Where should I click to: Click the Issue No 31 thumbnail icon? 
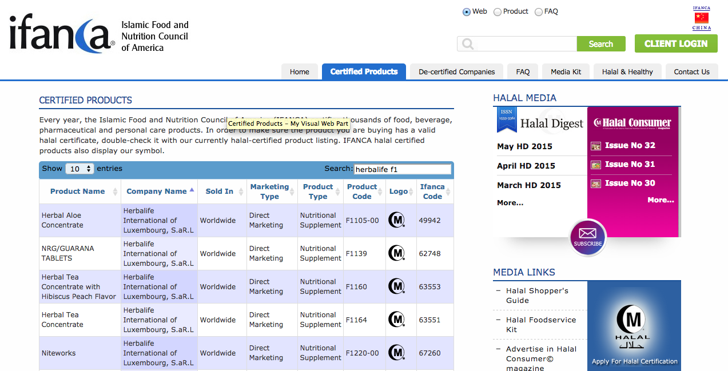coord(596,165)
